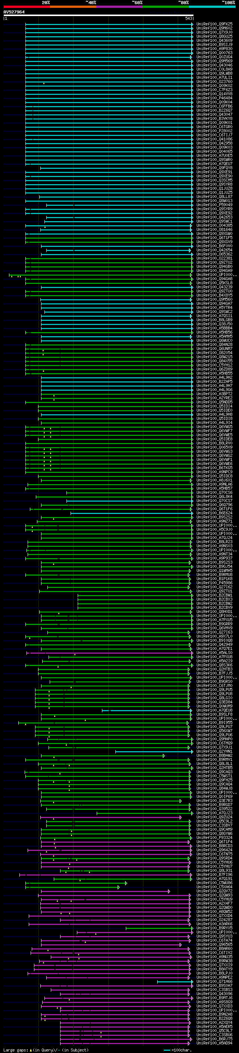Select hit UniRef100_B9RYX5

[x=214, y=928]
